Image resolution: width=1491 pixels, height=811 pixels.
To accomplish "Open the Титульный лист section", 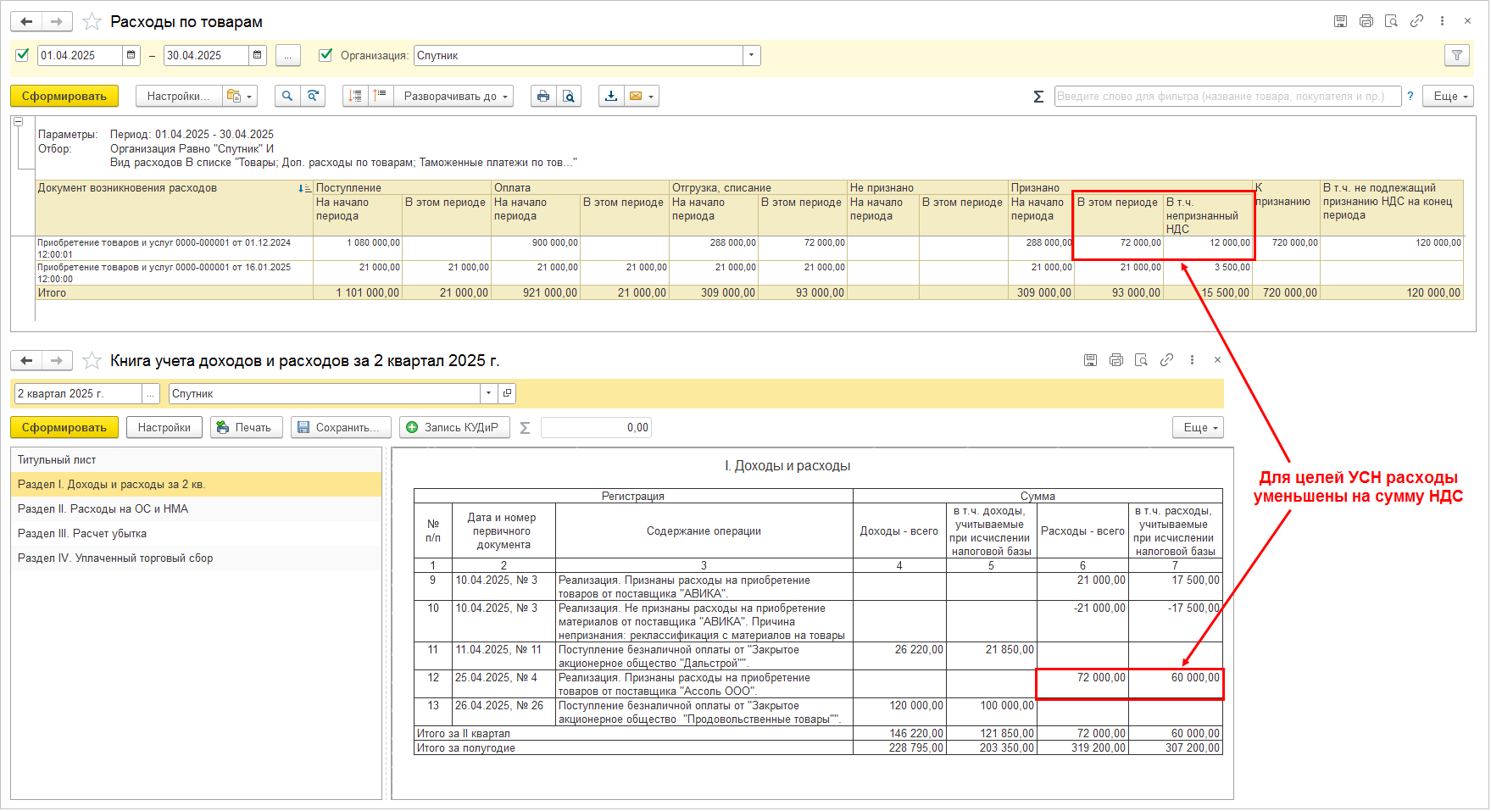I will pyautogui.click(x=57, y=460).
